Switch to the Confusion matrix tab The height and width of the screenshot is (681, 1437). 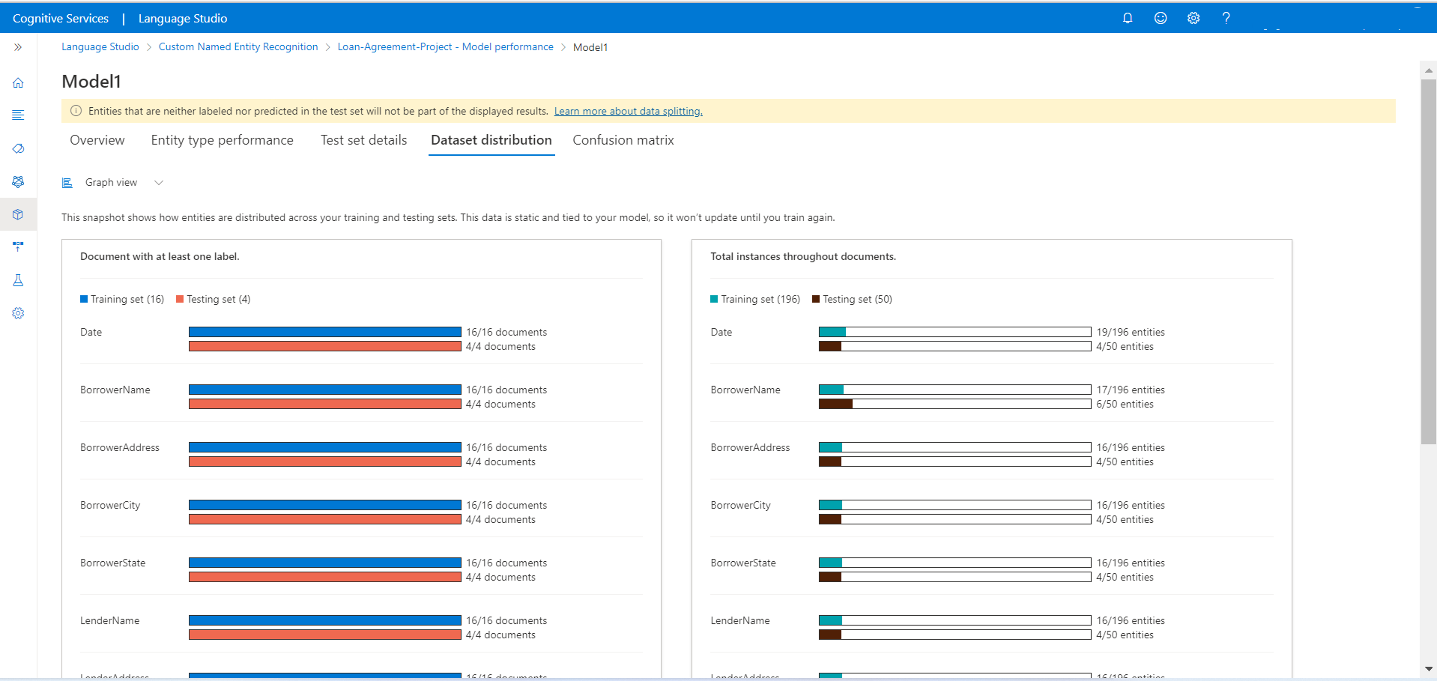(x=622, y=140)
